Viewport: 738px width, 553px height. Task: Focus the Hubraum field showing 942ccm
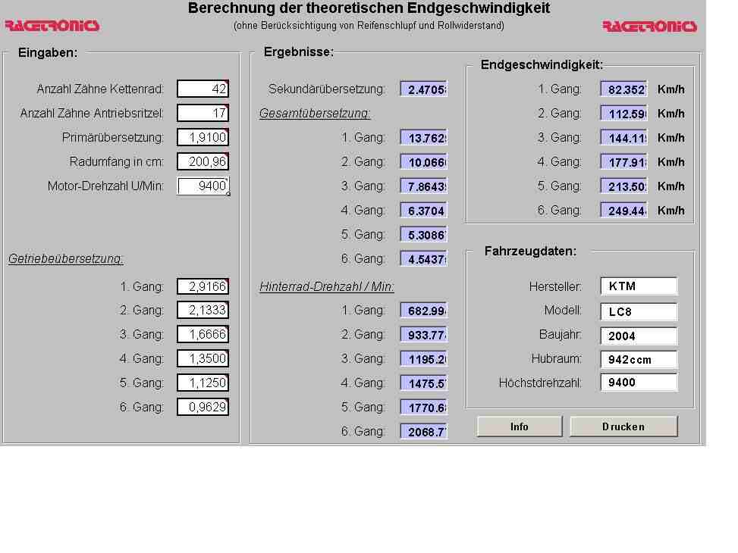pos(639,360)
